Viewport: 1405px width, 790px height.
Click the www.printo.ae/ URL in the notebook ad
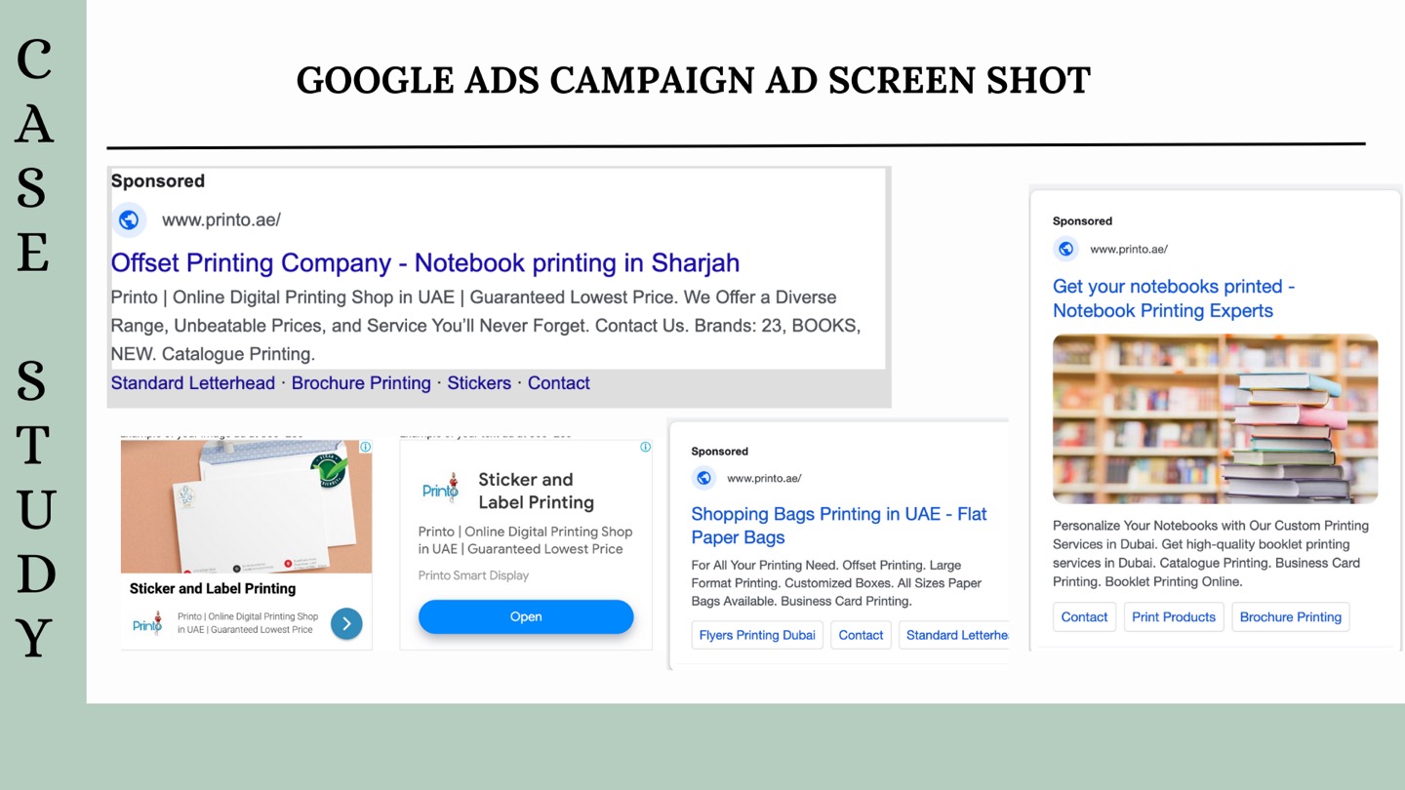click(x=1129, y=249)
